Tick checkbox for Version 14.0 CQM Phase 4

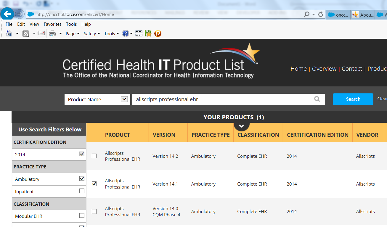[94, 211]
